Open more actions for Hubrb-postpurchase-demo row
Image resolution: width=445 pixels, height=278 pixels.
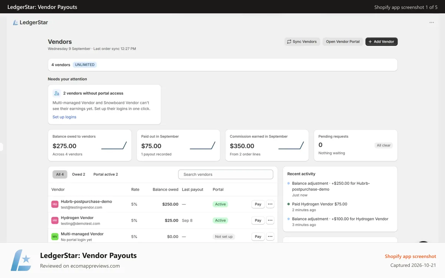click(270, 204)
